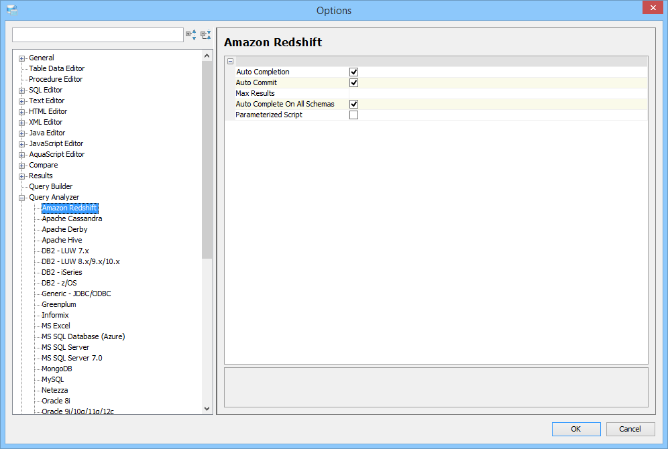Expand the Compare tree node
This screenshot has width=668, height=449.
21,166
